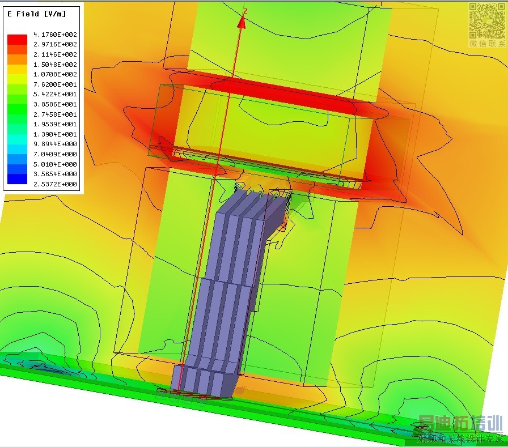Select legend value 5.0104E+000
This screenshot has width=508, height=447.
point(55,164)
